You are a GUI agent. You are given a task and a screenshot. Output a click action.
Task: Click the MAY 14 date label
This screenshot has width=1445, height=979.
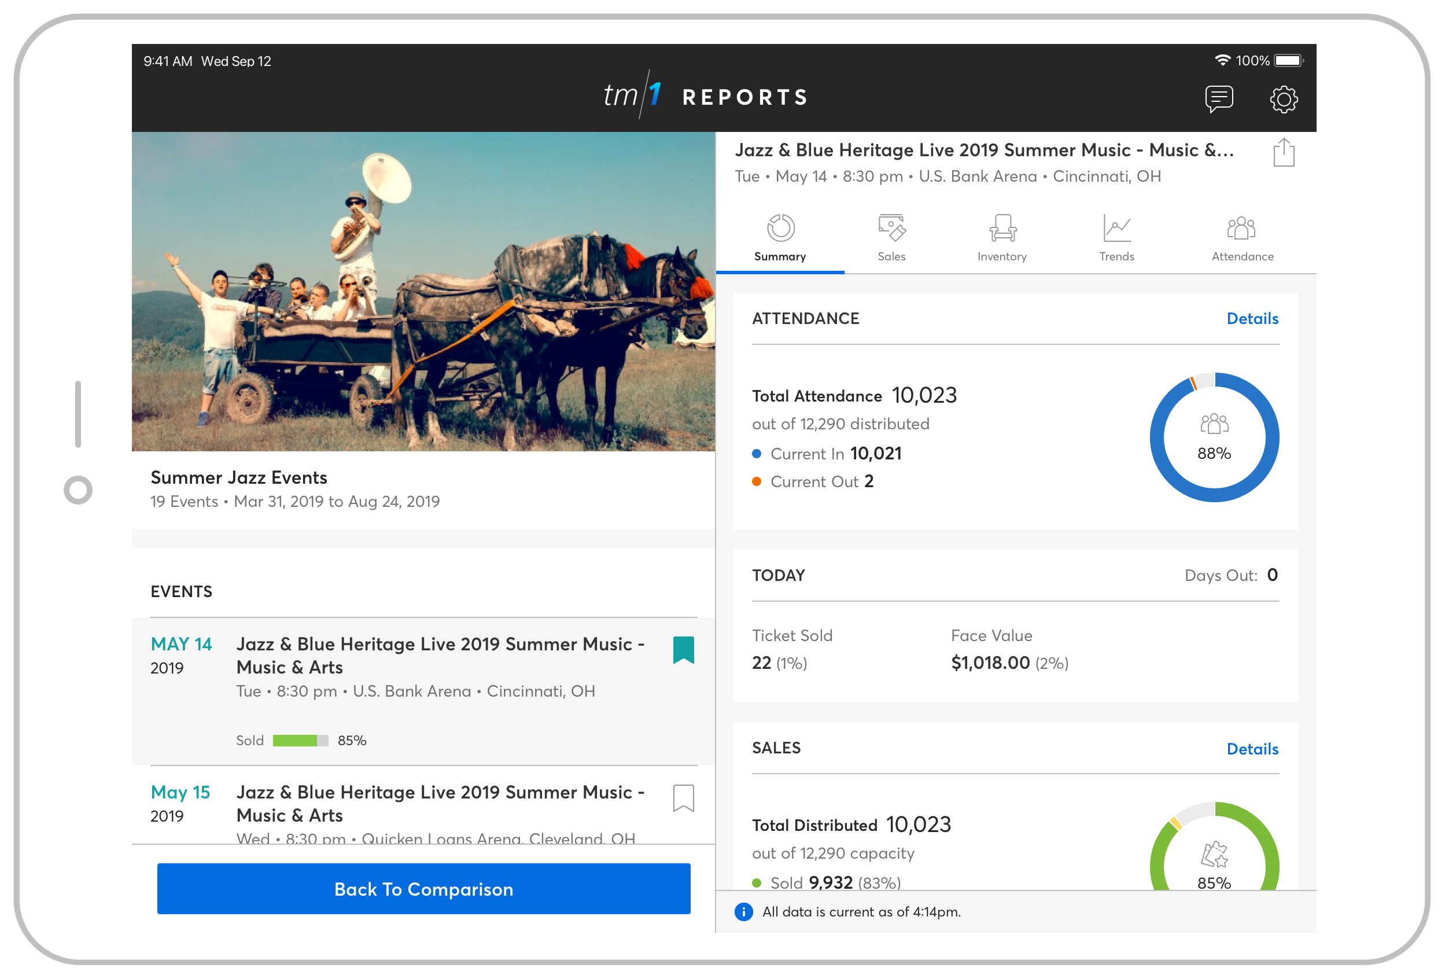(x=181, y=644)
